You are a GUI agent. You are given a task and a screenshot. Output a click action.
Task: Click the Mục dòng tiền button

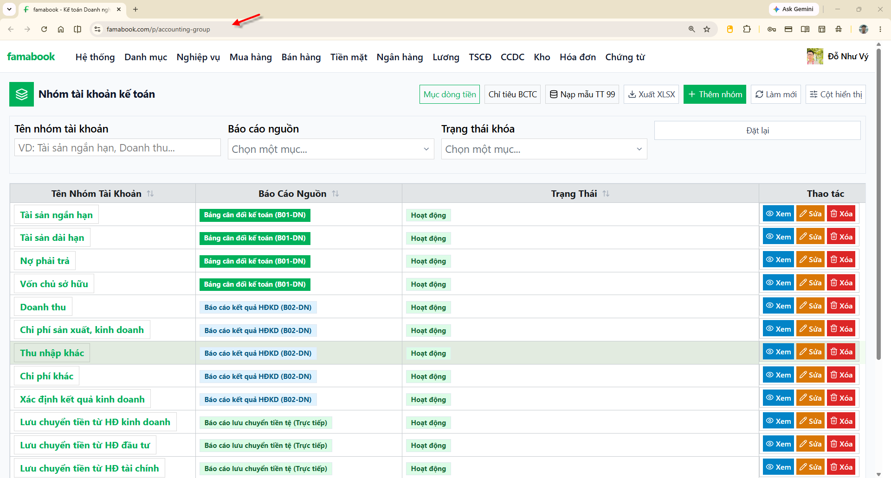(x=450, y=94)
